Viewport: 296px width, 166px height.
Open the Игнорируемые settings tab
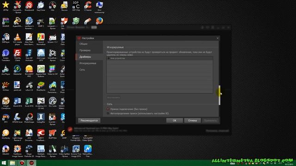click(88, 63)
